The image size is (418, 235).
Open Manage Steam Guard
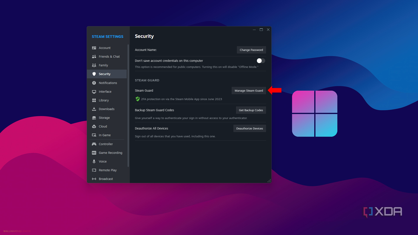pos(249,90)
